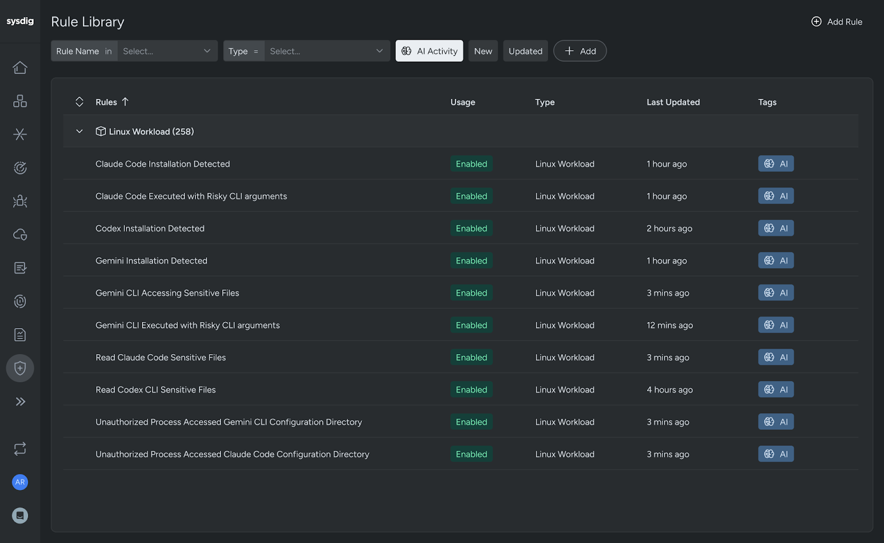Click the Tags column header

pos(767,102)
